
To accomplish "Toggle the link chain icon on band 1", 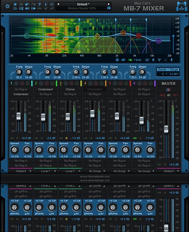I will click(12, 138).
